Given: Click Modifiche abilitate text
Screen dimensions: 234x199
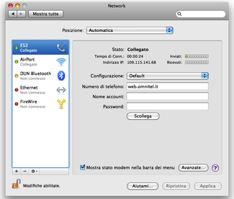Looking at the screenshot, I should pos(42,186).
